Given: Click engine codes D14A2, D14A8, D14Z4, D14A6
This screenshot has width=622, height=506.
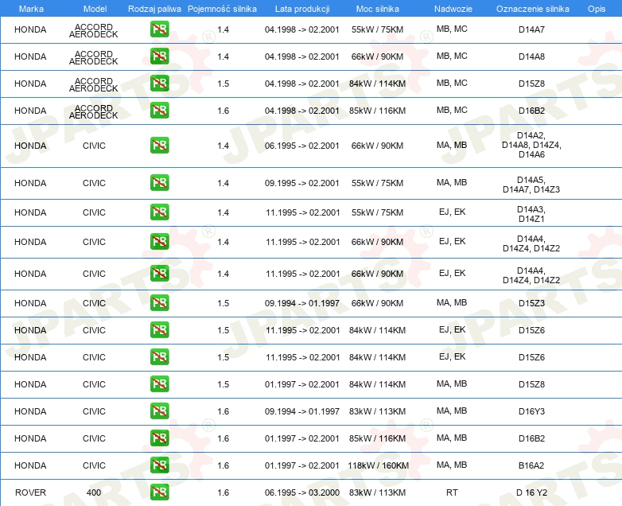Looking at the screenshot, I should coord(531,145).
